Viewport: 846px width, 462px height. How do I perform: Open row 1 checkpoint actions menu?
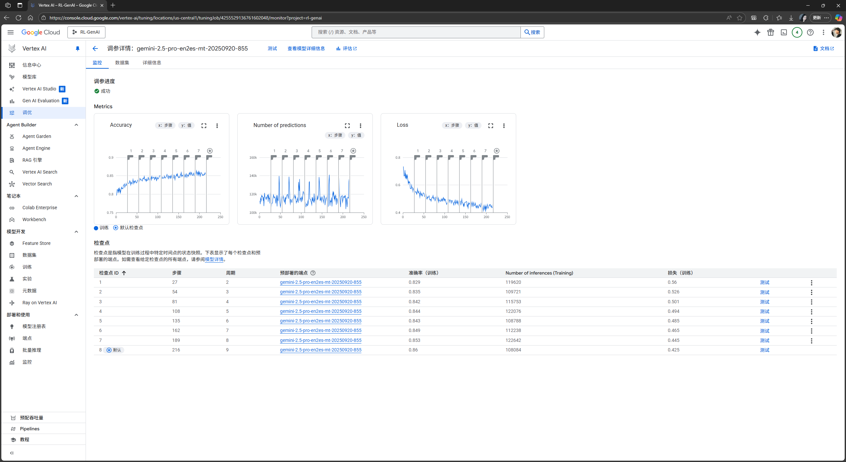pos(812,282)
